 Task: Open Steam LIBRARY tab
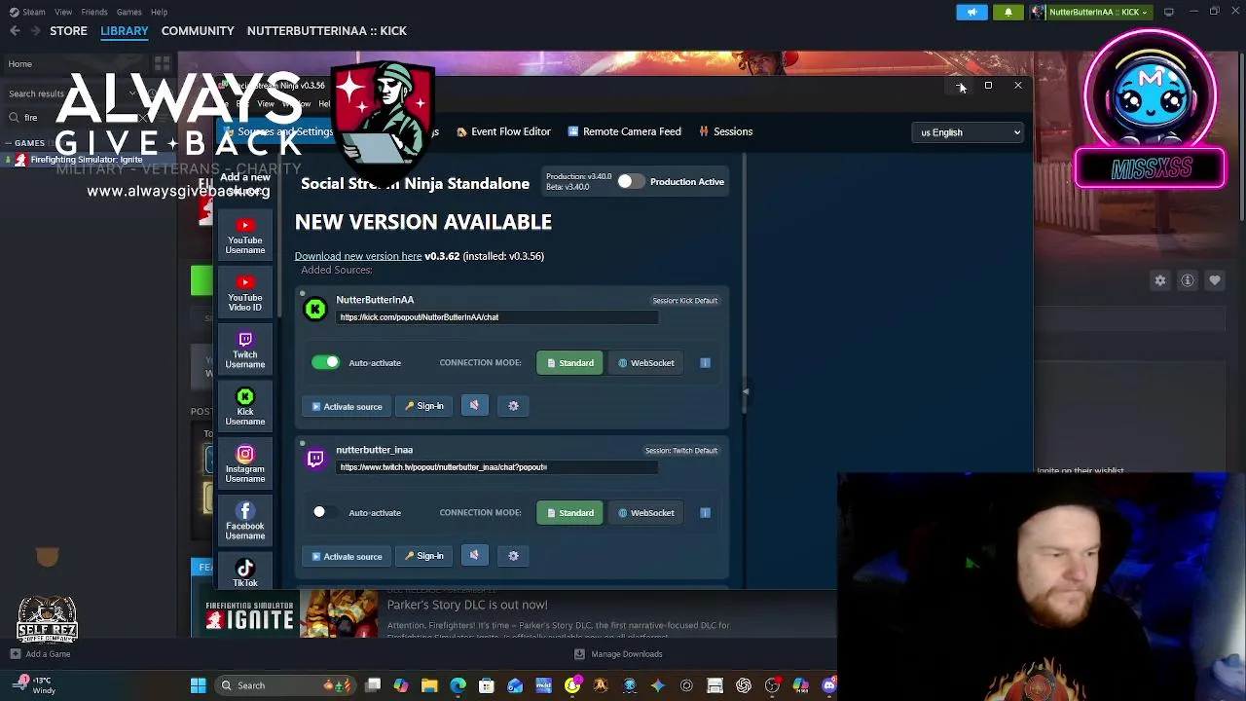coord(125,31)
